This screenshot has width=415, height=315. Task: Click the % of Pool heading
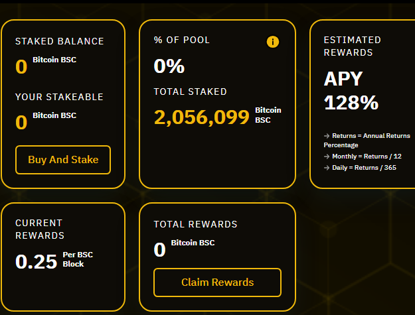tap(182, 40)
